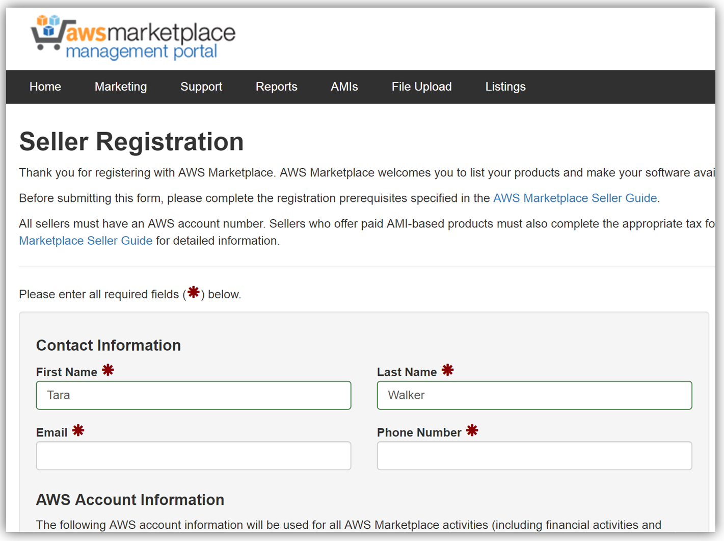Click the 'management portal' logo text
The image size is (724, 541).
coord(142,51)
